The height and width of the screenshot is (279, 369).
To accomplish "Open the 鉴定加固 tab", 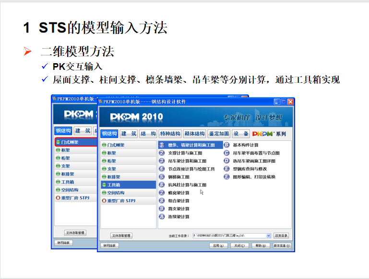I will coord(218,134).
